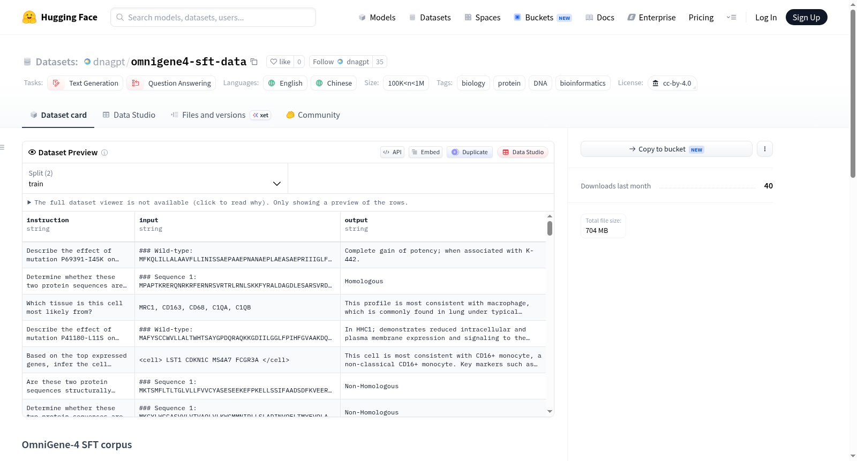857x461 pixels.
Task: Click the dnagpt avatar icon in title
Action: (87, 62)
